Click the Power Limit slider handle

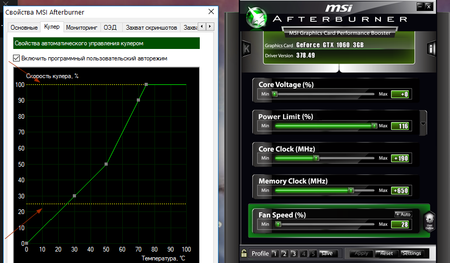(374, 126)
